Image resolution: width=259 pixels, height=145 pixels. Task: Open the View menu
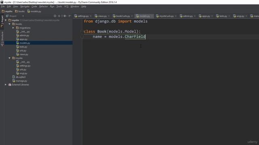[x=15, y=6]
